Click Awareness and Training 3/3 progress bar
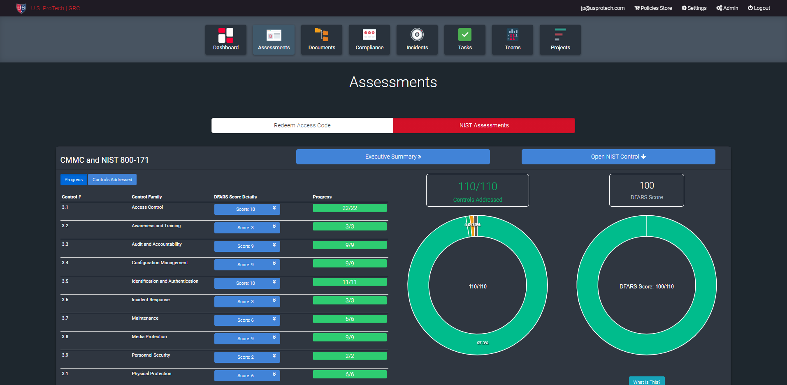 350,226
